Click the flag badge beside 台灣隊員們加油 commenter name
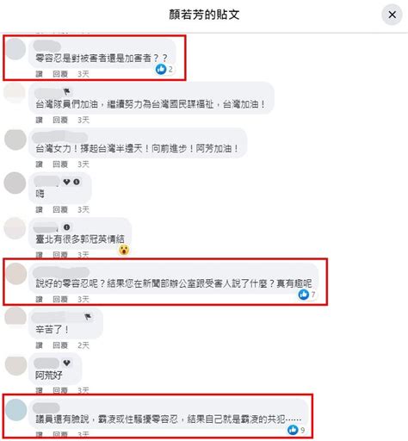 click(x=67, y=91)
